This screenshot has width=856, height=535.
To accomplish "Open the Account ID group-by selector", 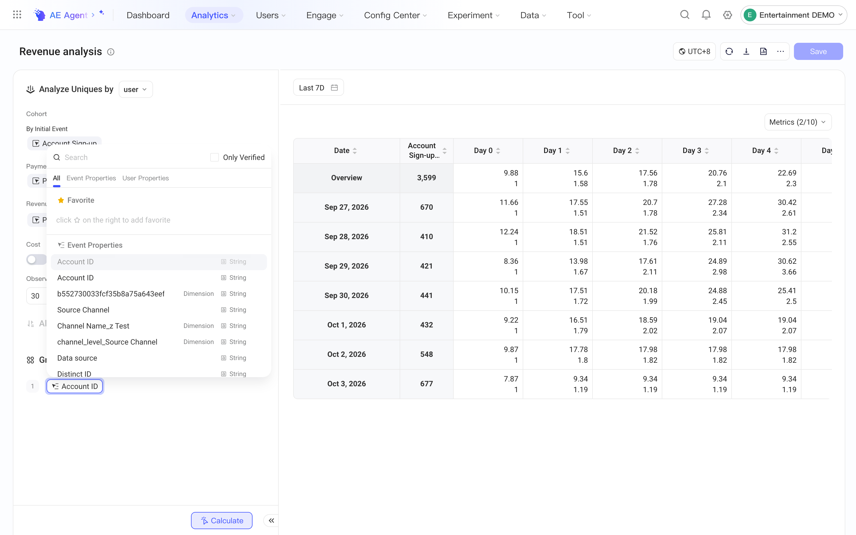I will point(75,386).
